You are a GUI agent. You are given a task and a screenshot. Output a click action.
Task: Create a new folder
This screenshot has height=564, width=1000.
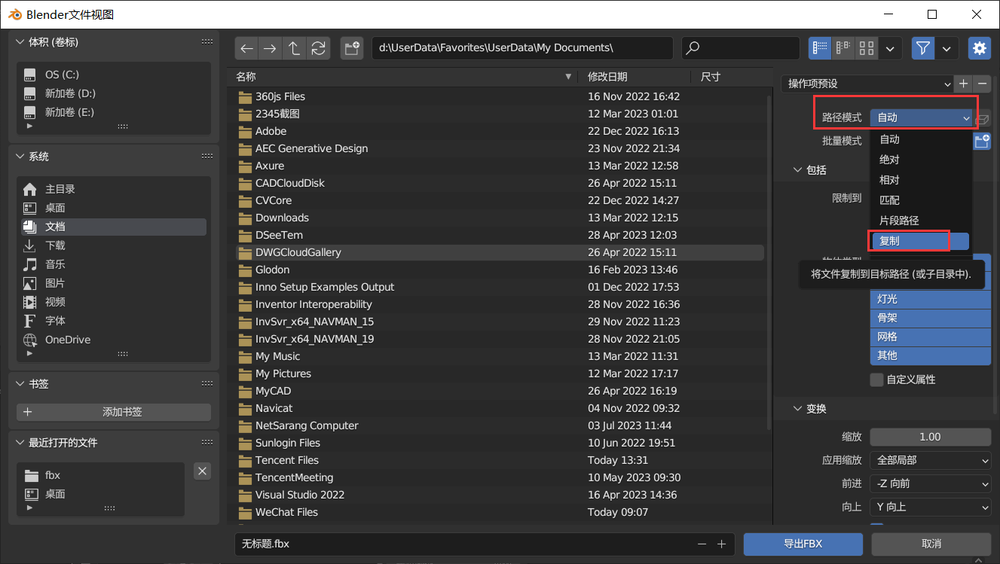click(x=351, y=48)
